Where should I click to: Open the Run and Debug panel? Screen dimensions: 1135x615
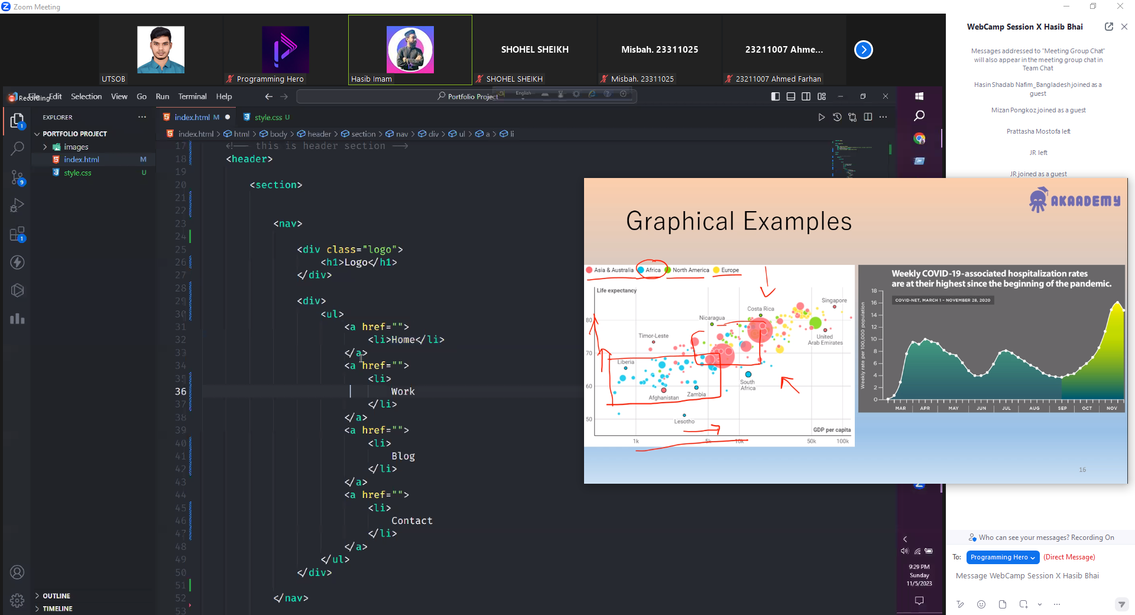17,205
